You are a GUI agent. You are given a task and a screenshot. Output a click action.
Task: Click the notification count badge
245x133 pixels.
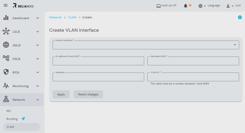(190, 5)
